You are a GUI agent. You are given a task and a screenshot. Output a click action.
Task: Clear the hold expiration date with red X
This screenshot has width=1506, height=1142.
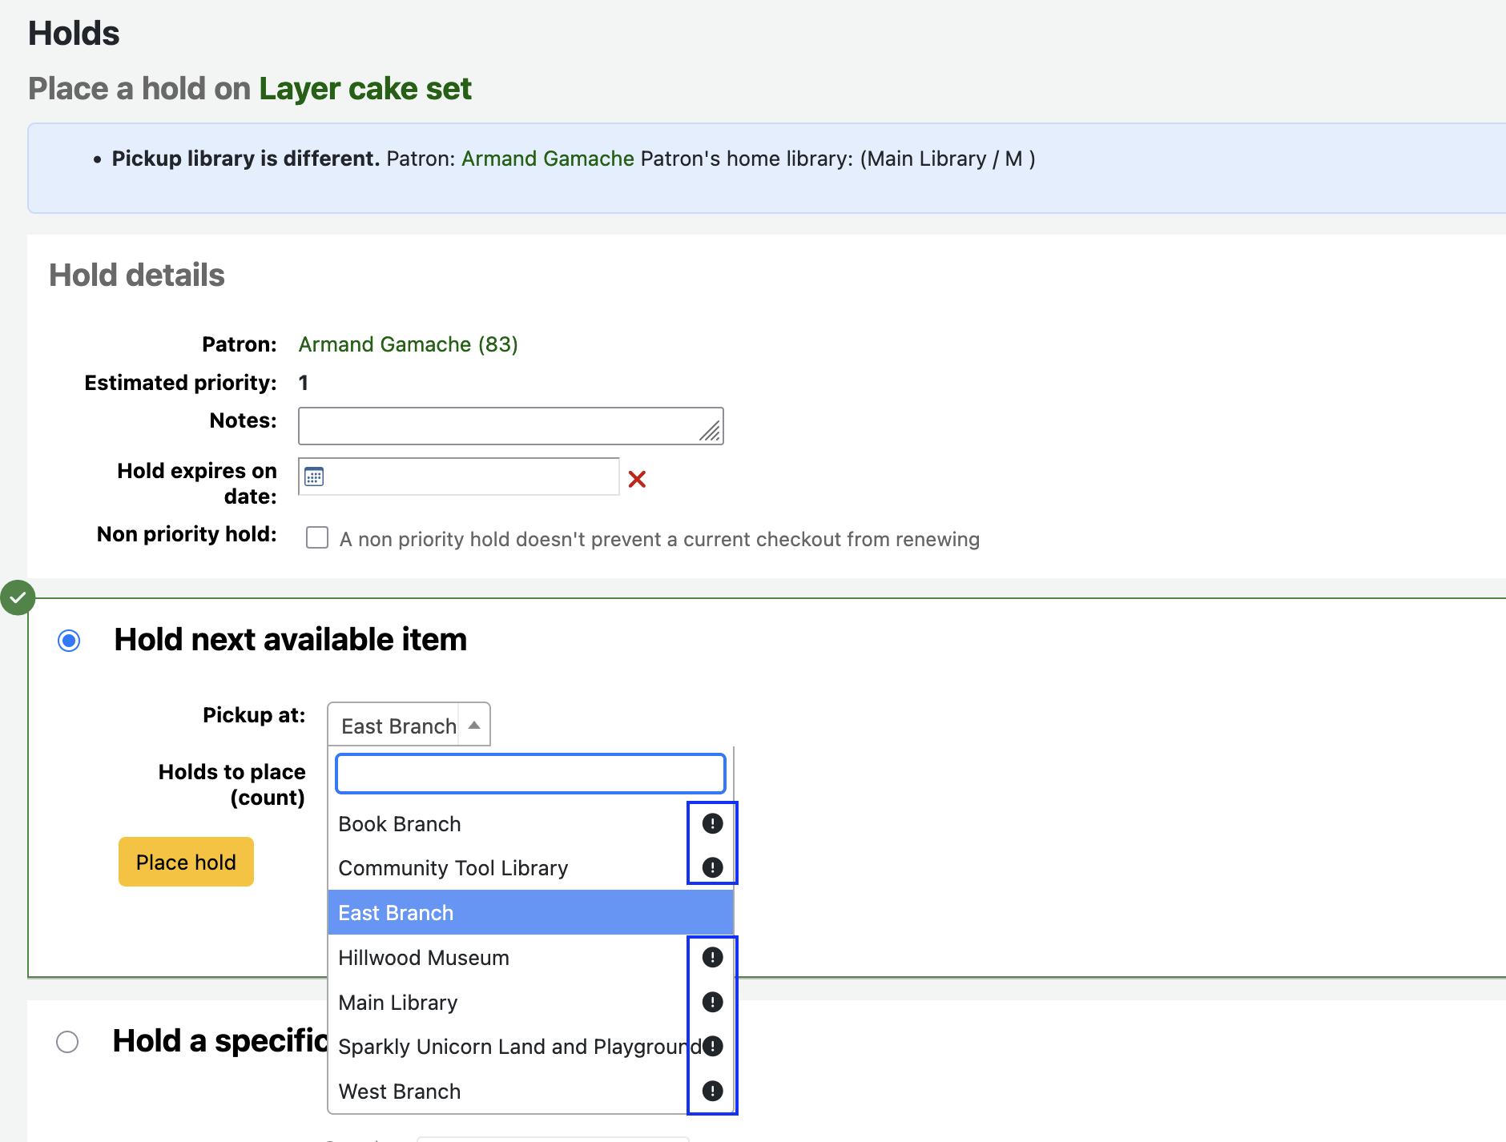coord(637,479)
